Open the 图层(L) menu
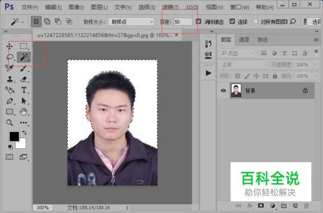The width and height of the screenshot is (323, 213). tap(99, 7)
